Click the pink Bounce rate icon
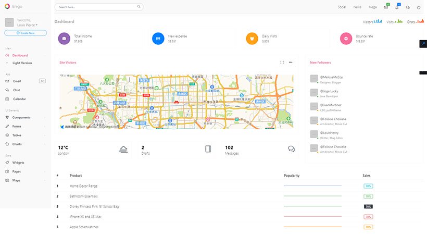 (346, 39)
